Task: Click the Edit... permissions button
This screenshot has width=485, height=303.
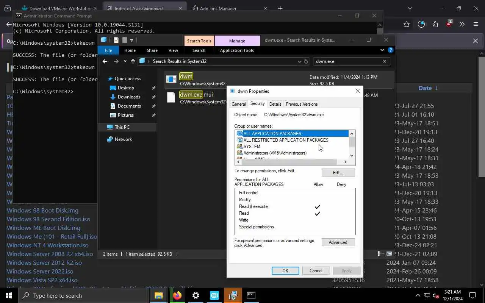Action: click(x=338, y=173)
